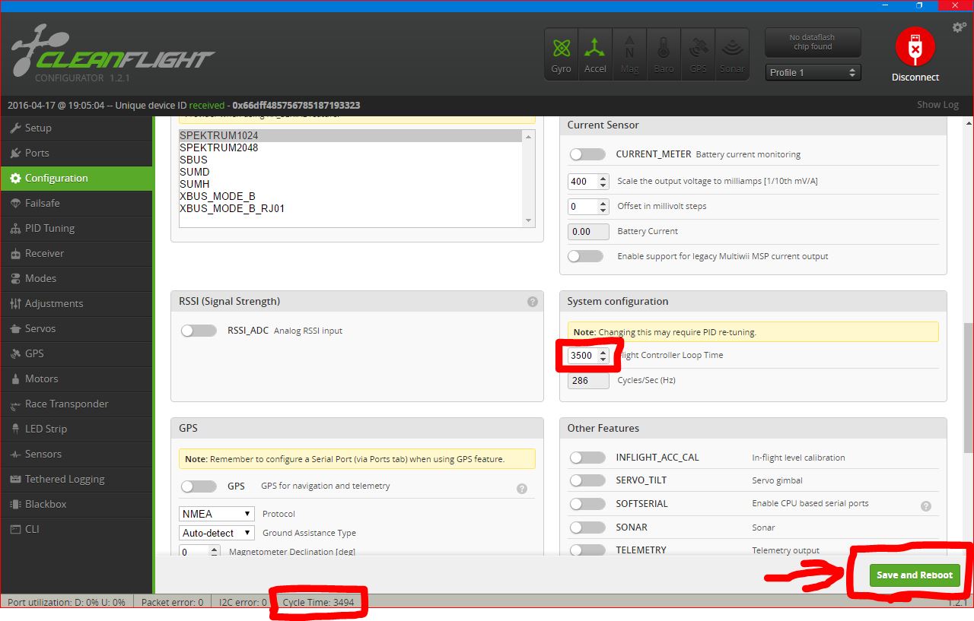Open the NMEA protocol dropdown
Screen dimensions: 974x621
(217, 514)
